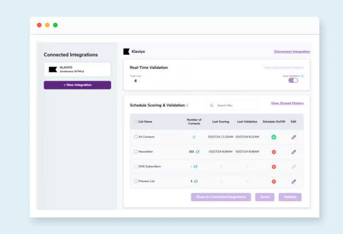This screenshot has height=234, width=343.
Task: Click the Newsletter contact count 101
Action: click(192, 152)
